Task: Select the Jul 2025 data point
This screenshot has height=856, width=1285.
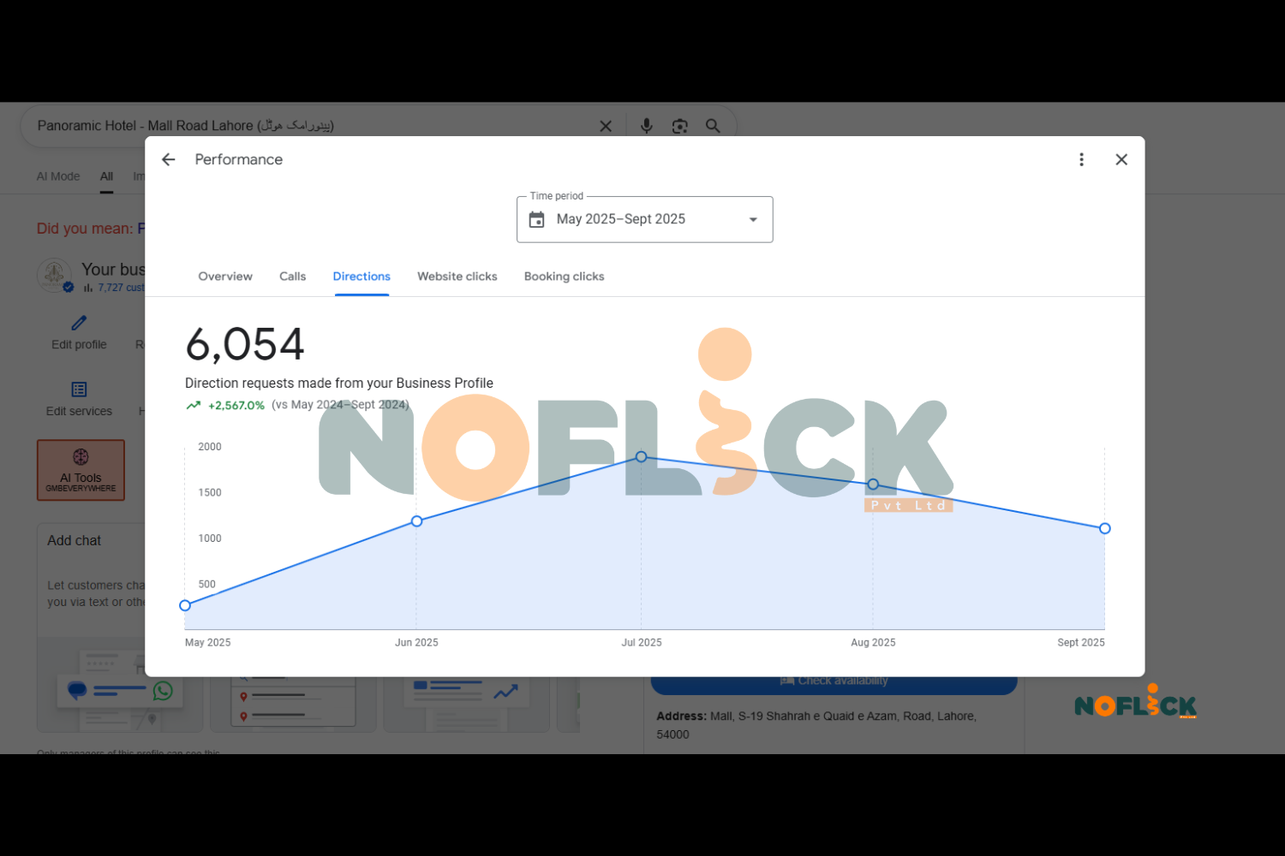Action: click(642, 457)
